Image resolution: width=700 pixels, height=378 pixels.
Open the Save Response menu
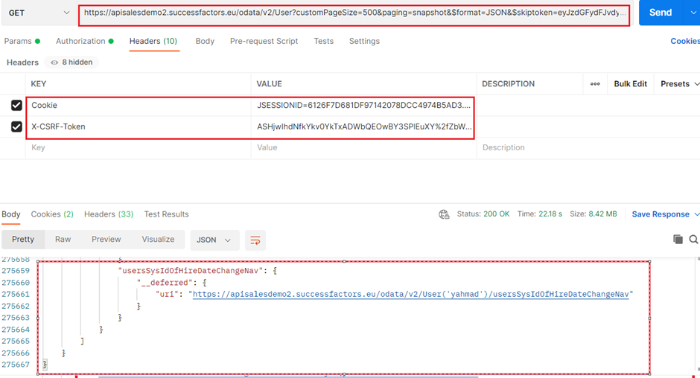coord(665,214)
